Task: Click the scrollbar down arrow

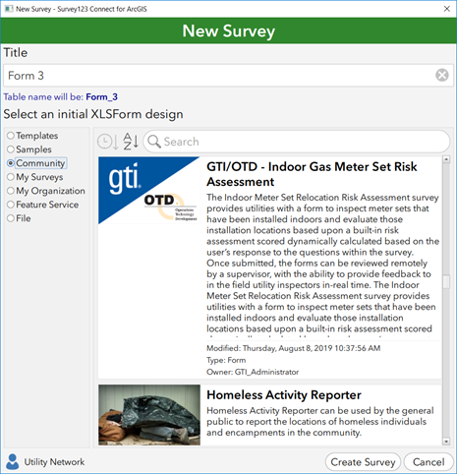Action: point(446,442)
